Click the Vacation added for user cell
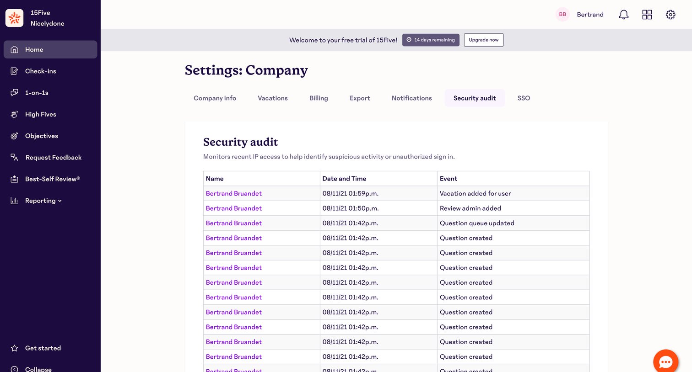This screenshot has height=372, width=692. tap(513, 193)
